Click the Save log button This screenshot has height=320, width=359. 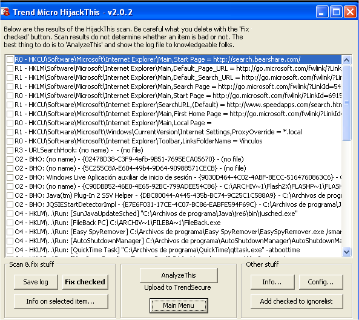[36, 282]
